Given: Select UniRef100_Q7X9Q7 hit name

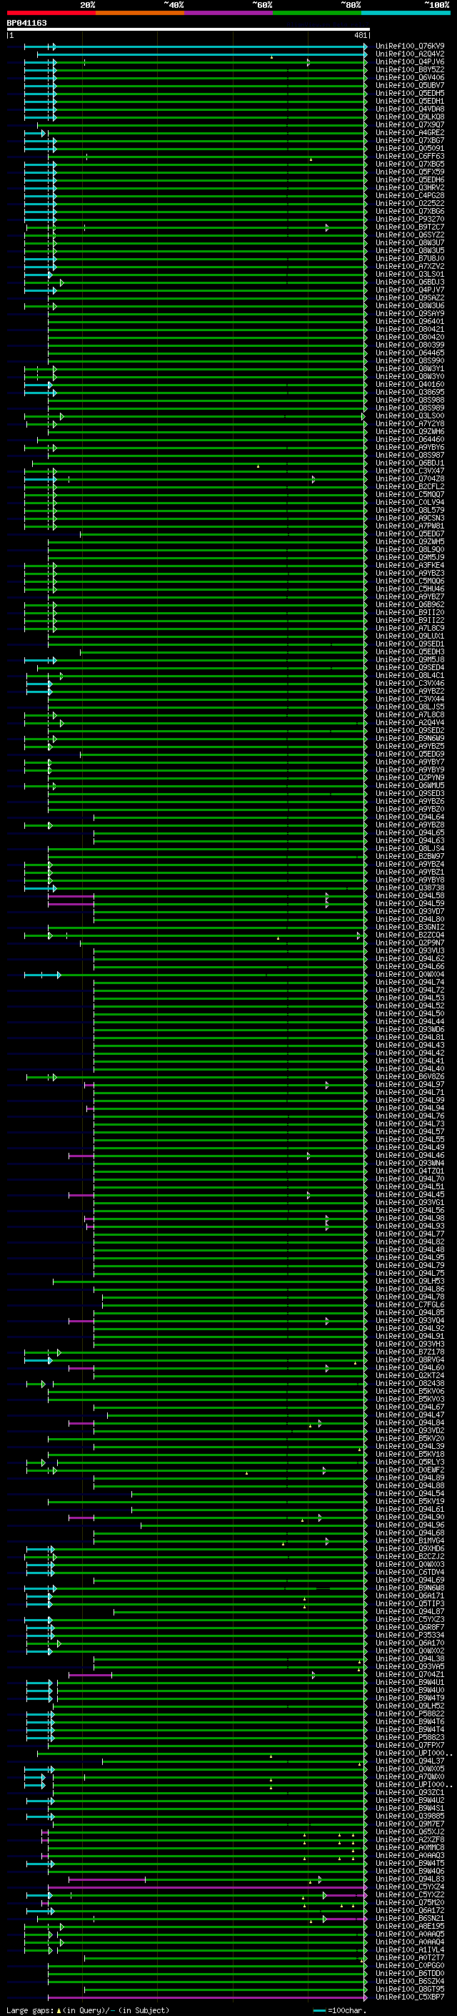Looking at the screenshot, I should point(410,125).
